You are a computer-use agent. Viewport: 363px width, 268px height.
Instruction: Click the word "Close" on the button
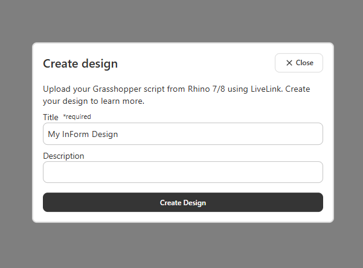[x=304, y=63]
